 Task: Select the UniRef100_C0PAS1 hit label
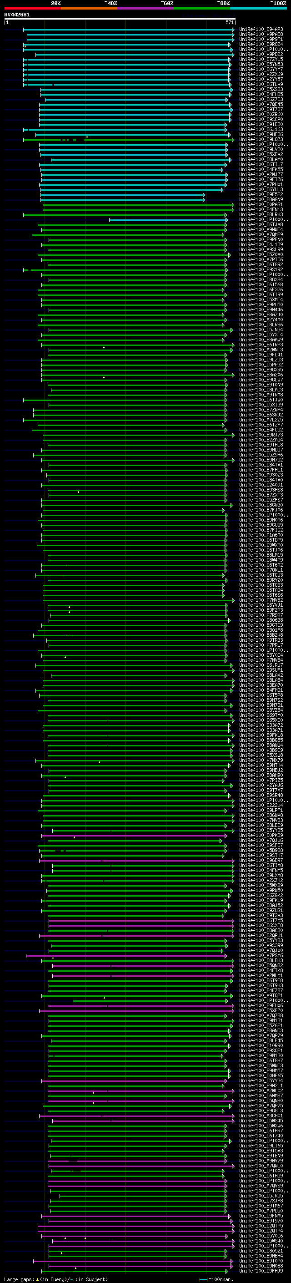point(261,205)
